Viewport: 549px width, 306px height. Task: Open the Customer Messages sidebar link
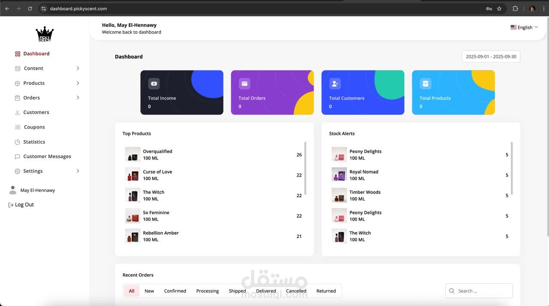coord(47,156)
